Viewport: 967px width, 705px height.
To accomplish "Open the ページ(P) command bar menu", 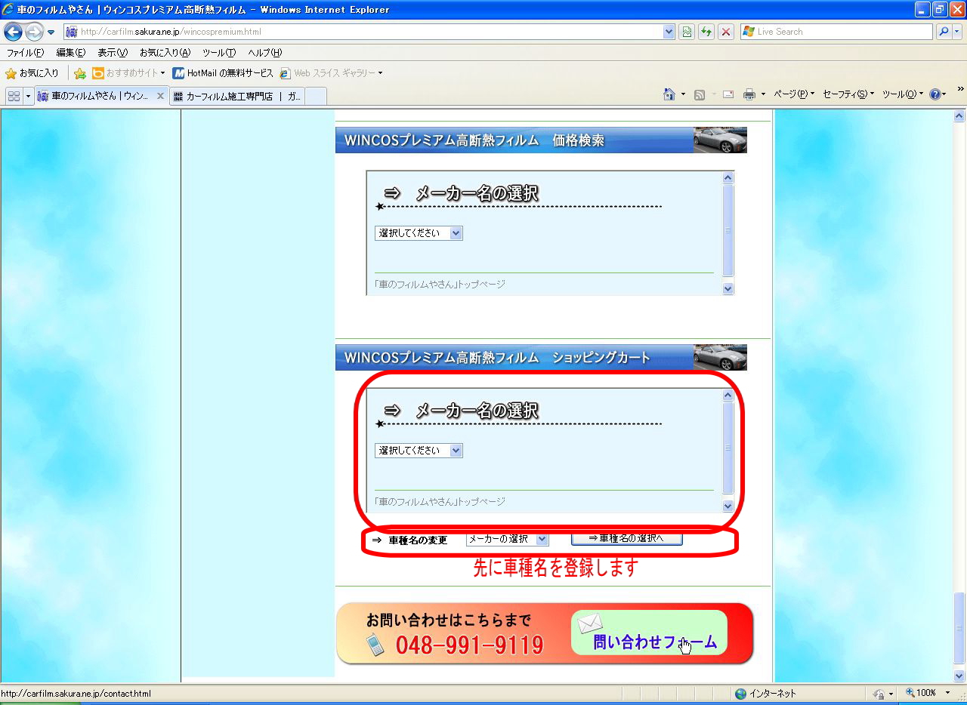I will (x=794, y=94).
